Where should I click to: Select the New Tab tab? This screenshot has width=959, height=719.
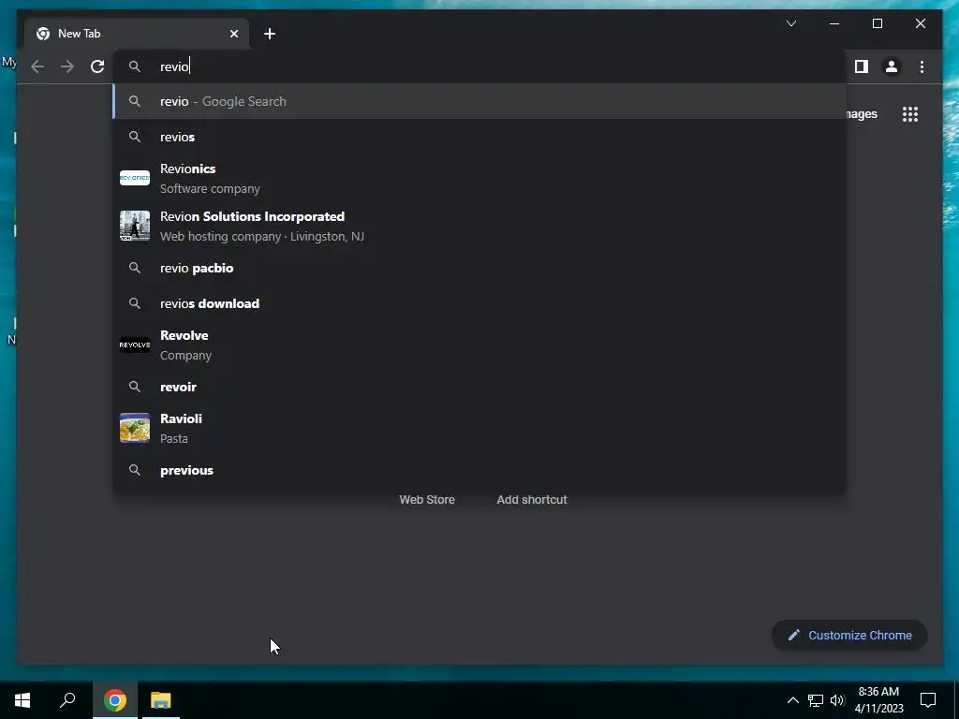[x=137, y=34]
